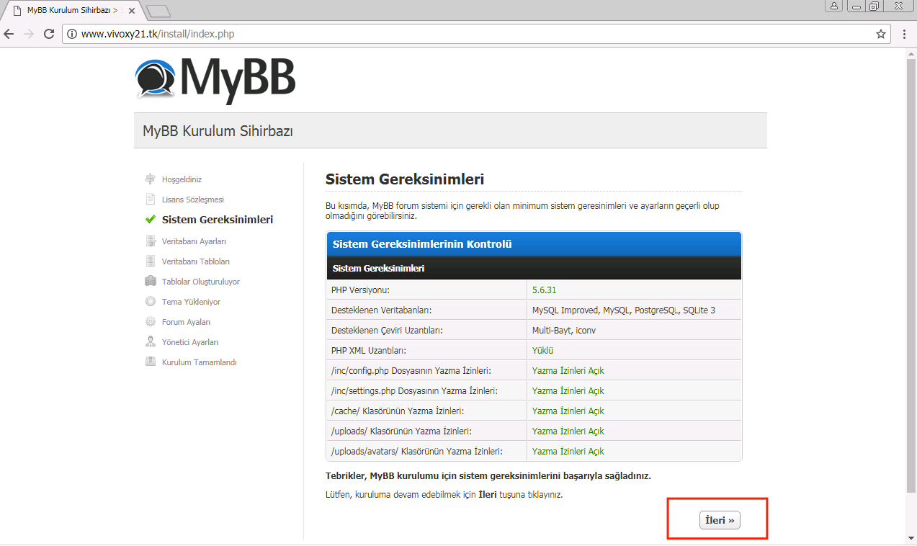Select the MyBB Kurulum Sihirbazı browser tab
This screenshot has width=917, height=546.
pos(72,11)
